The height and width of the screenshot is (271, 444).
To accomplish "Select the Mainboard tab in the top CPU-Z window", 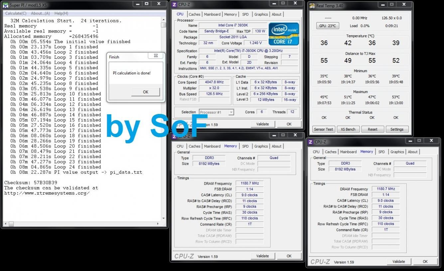I will [212, 14].
